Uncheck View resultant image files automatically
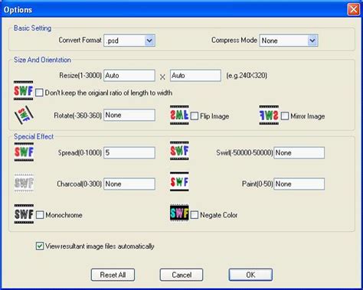 click(40, 246)
